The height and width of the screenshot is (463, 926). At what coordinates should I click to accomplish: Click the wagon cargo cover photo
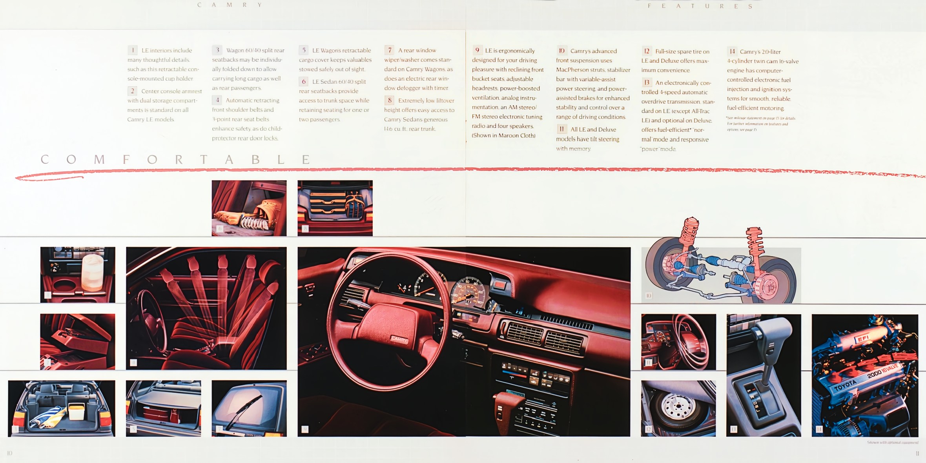point(163,408)
